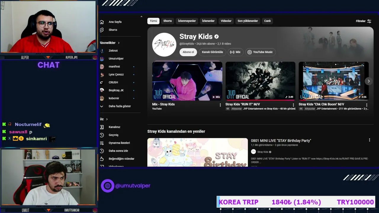Click the sidebar scroll-up arrow
379x213 pixels.
tap(141, 17)
